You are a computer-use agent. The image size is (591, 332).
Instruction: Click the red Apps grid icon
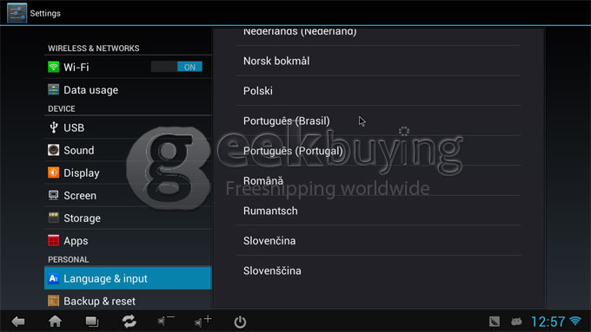point(53,240)
